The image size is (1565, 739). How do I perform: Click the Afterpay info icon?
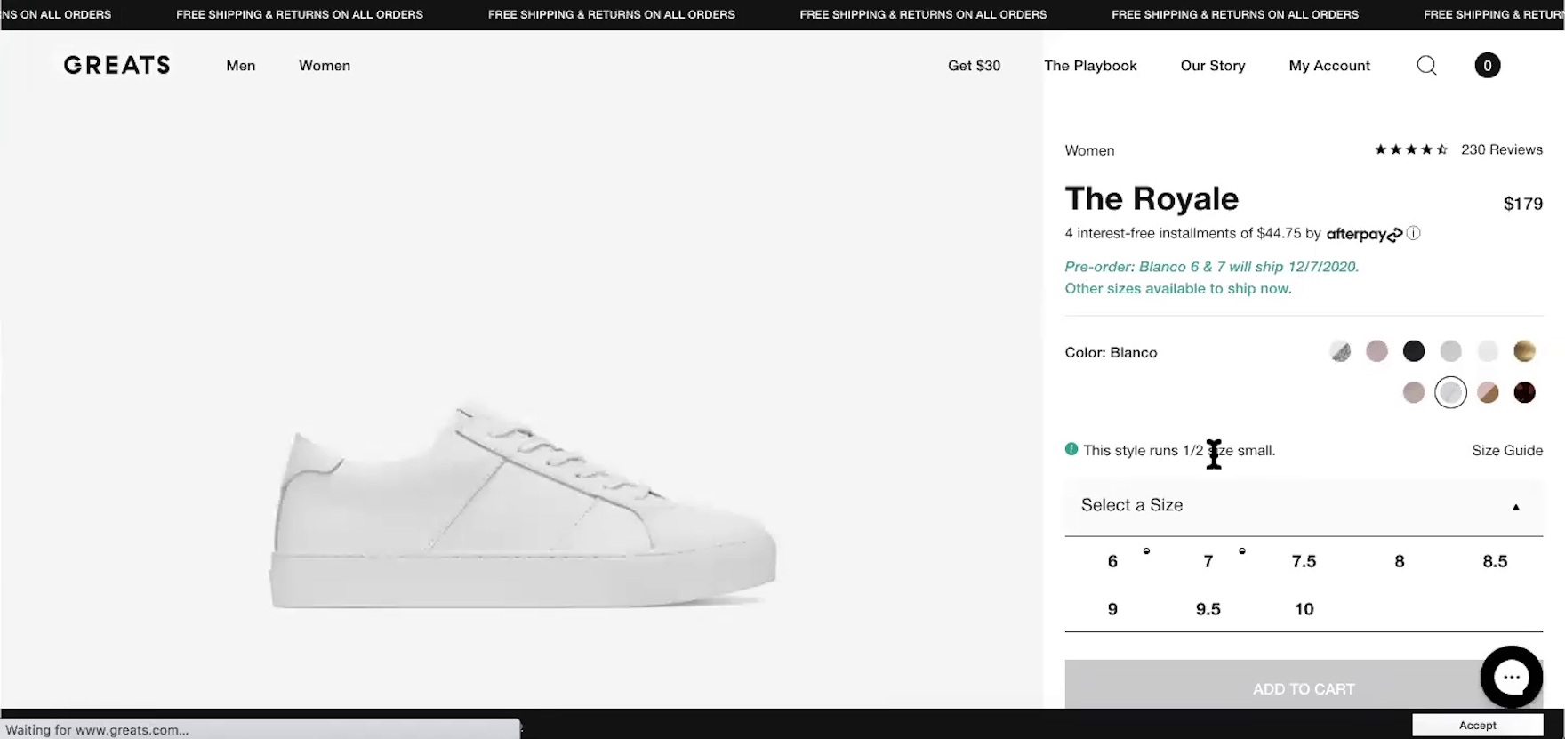tap(1413, 233)
